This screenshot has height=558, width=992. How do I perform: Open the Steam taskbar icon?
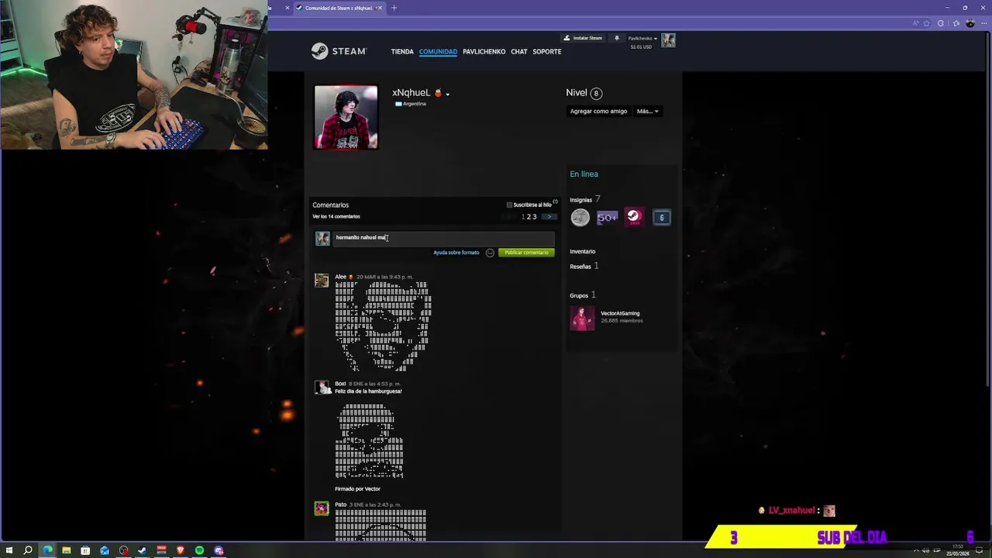(x=143, y=550)
